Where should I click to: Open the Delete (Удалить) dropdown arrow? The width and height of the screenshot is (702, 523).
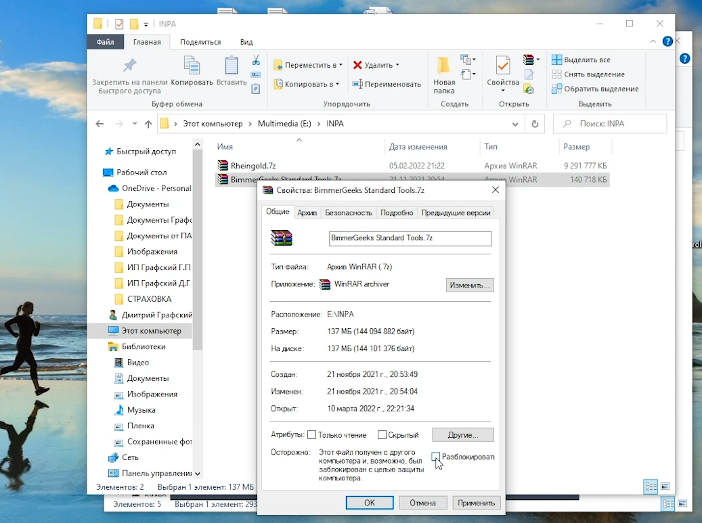tap(397, 65)
